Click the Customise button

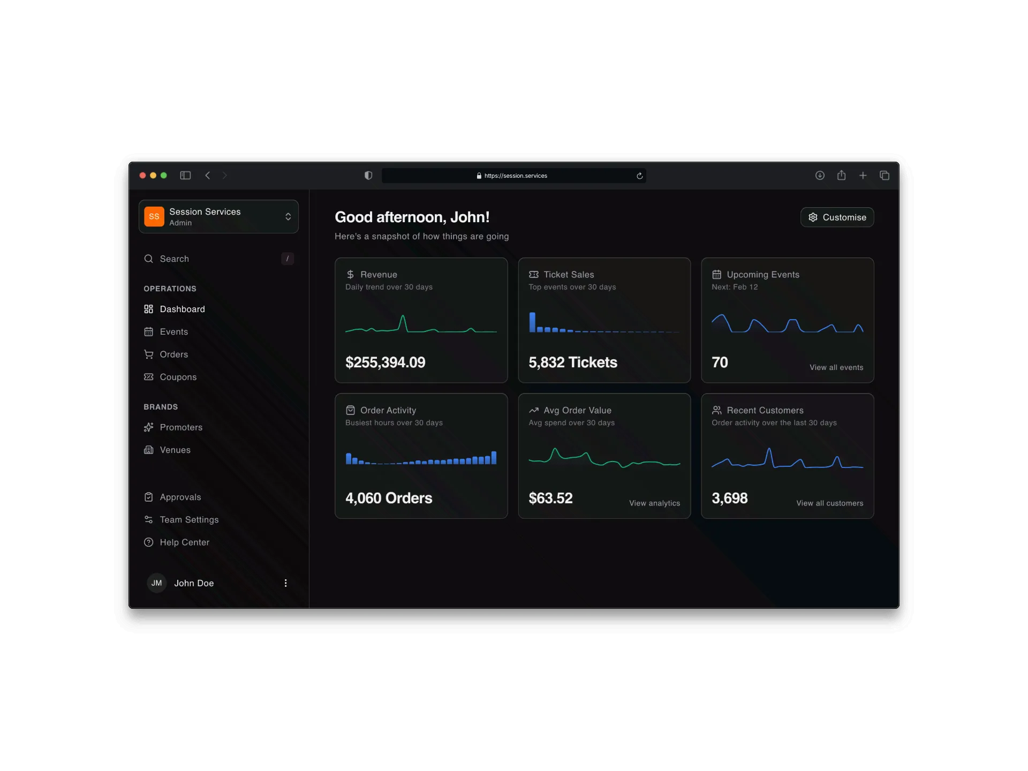837,217
